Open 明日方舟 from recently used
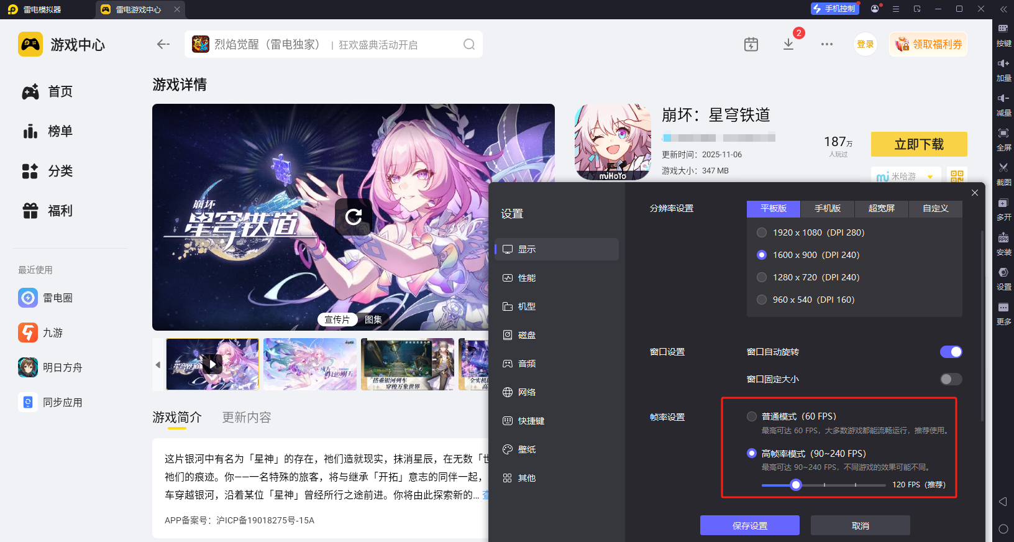Viewport: 1014px width, 542px height. point(51,367)
